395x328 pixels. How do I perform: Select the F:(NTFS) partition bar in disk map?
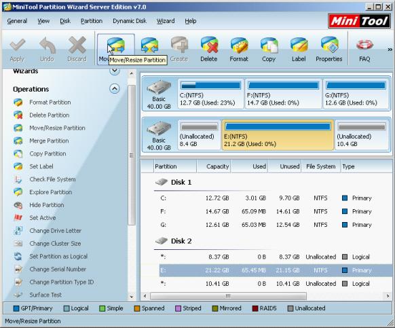coord(284,94)
